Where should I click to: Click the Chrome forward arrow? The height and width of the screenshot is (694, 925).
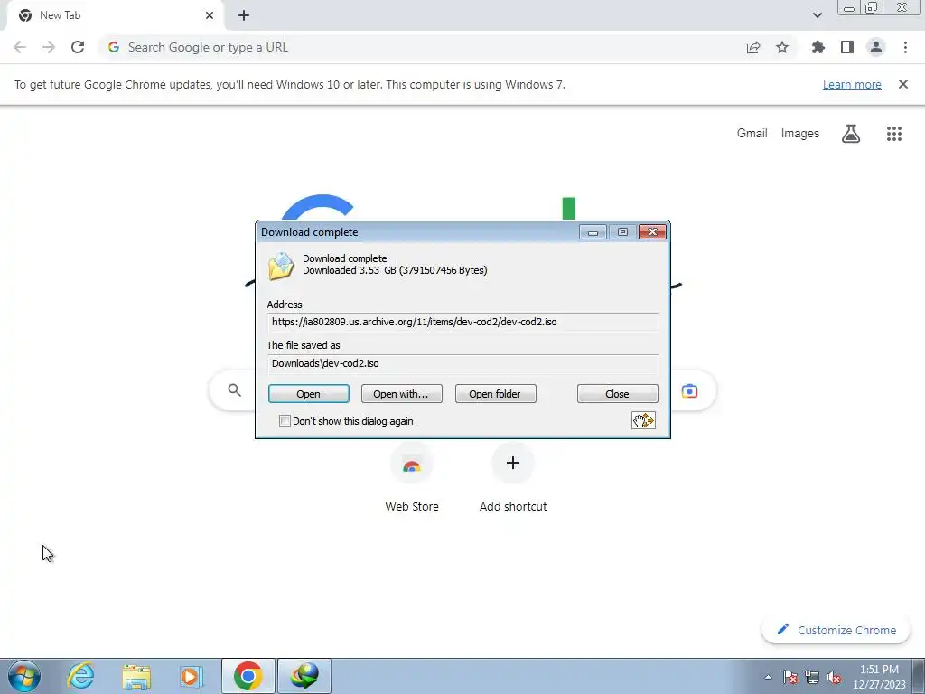[x=49, y=47]
